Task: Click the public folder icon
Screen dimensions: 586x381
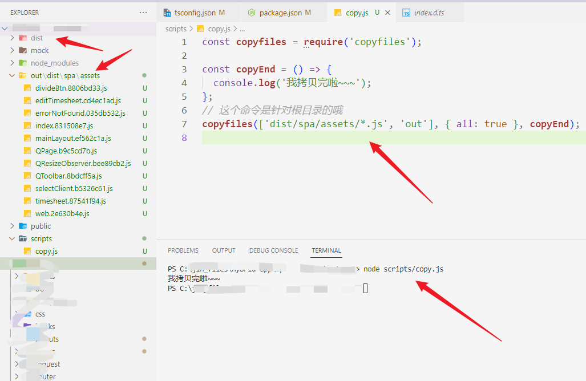Action: click(x=23, y=226)
